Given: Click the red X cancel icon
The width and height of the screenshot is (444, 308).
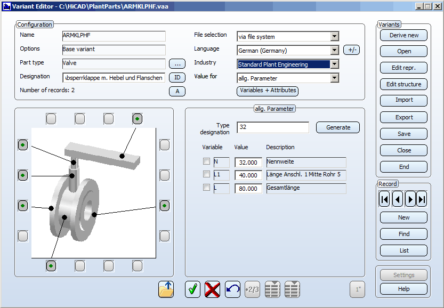Looking at the screenshot, I should click(x=212, y=289).
